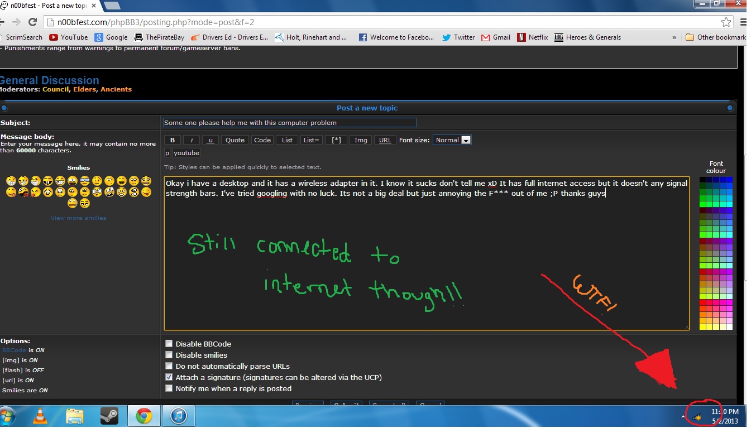Click the browser address bar
Viewport: 756px width, 428px height.
tap(388, 22)
